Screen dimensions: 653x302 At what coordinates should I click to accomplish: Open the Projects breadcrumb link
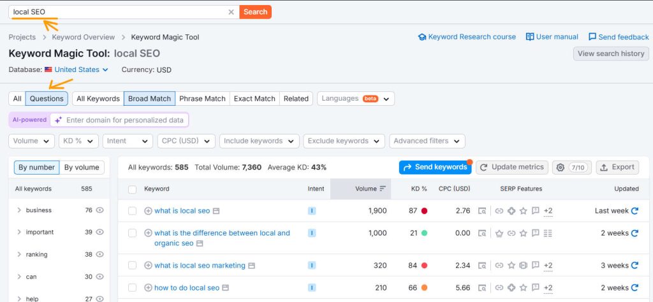click(22, 37)
